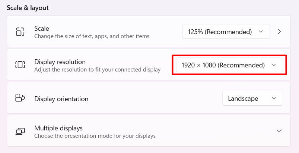Open custom scaling via Scale's right arrow
299x153 pixels.
click(x=279, y=31)
